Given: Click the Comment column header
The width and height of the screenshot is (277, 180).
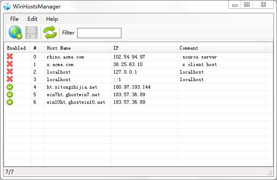Looking at the screenshot, I should tap(189, 48).
